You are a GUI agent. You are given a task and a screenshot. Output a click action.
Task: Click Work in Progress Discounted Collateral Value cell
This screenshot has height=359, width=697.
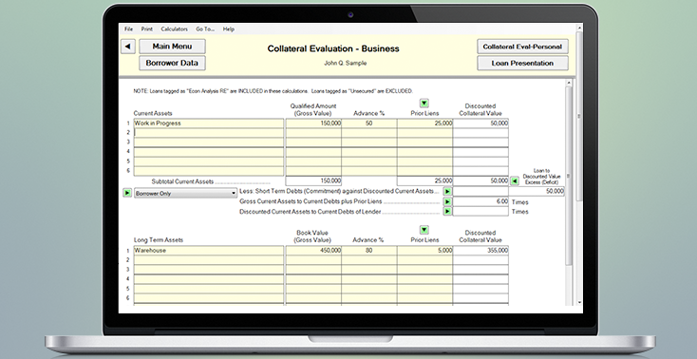point(480,123)
